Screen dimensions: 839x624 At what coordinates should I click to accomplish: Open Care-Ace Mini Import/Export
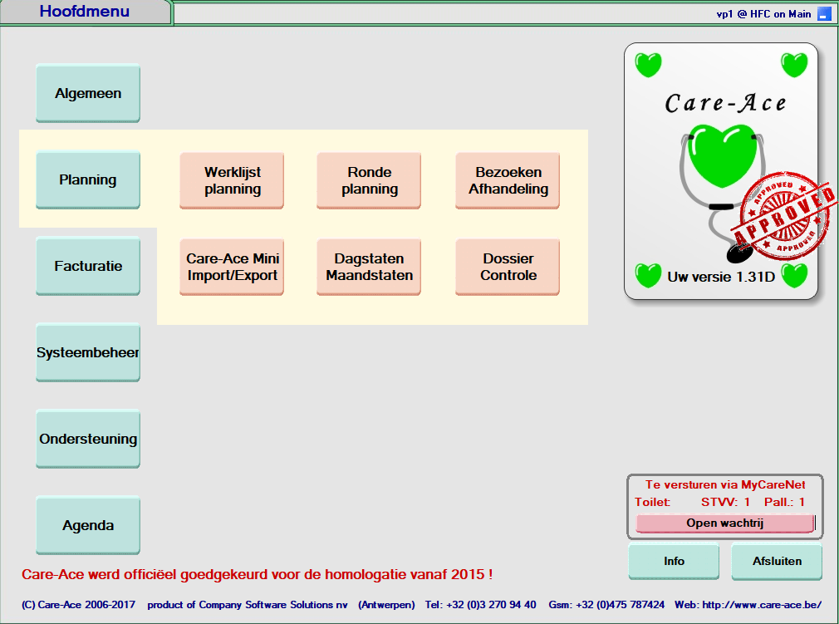[233, 267]
